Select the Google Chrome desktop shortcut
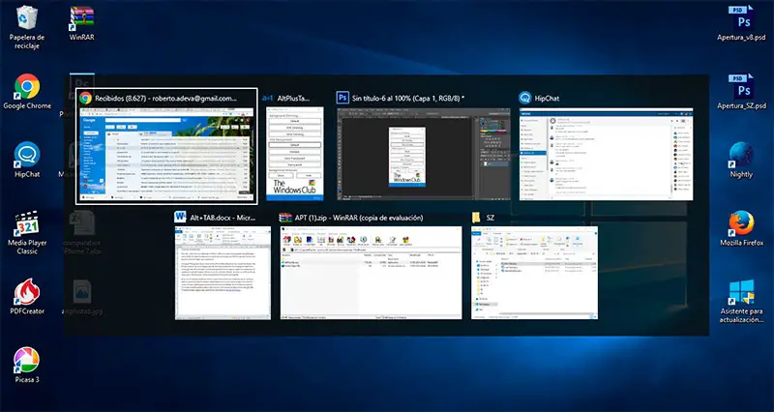 (27, 92)
